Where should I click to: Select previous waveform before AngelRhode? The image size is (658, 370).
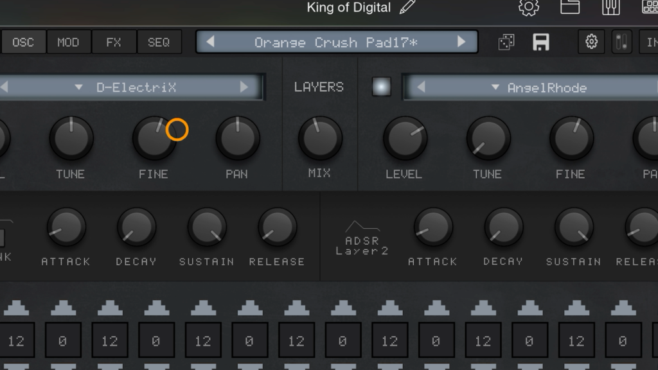coord(420,87)
